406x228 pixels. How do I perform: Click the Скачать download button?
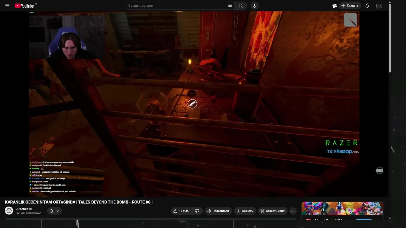coord(245,211)
